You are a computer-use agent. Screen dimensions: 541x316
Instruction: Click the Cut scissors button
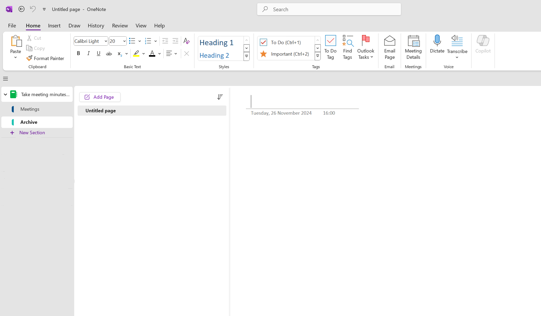[x=34, y=38]
